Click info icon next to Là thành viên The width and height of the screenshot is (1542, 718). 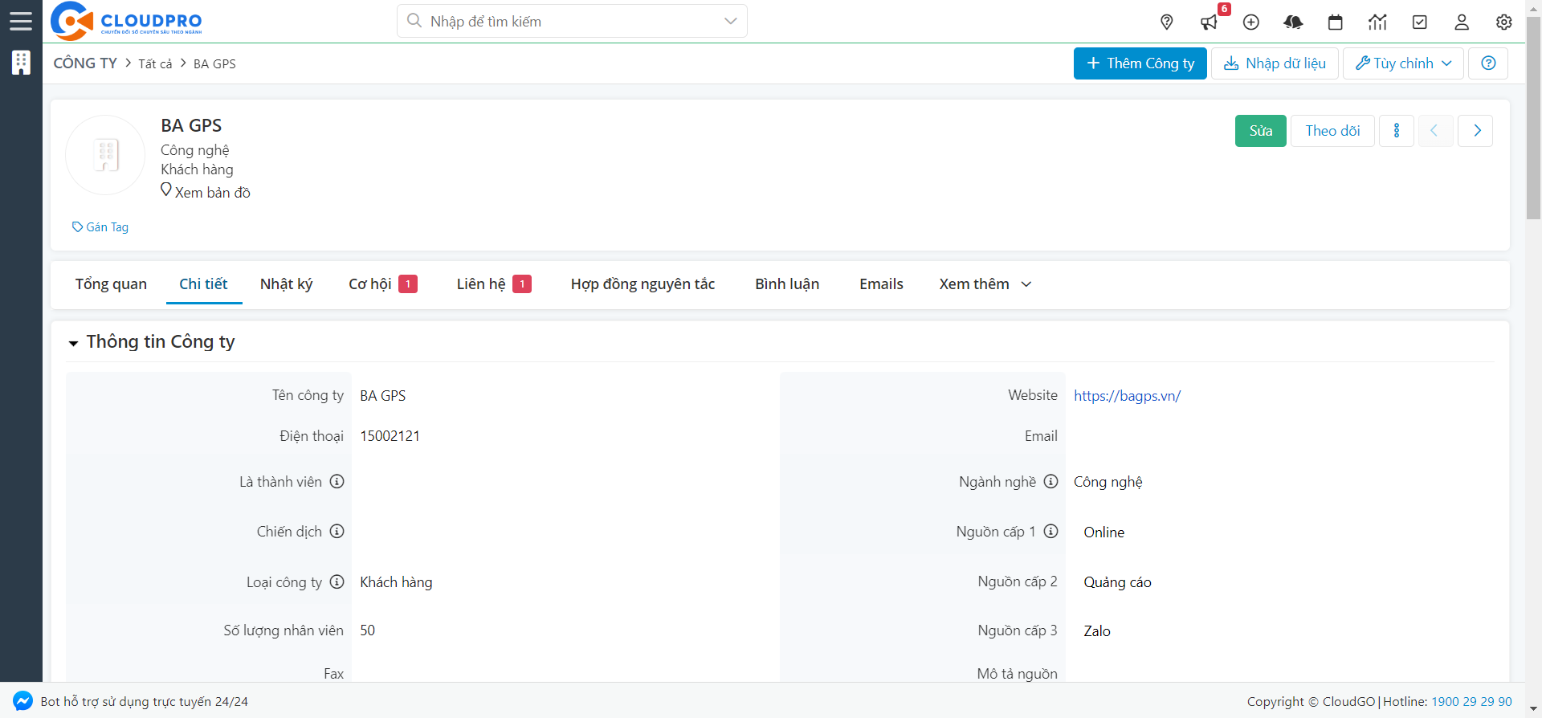(337, 481)
